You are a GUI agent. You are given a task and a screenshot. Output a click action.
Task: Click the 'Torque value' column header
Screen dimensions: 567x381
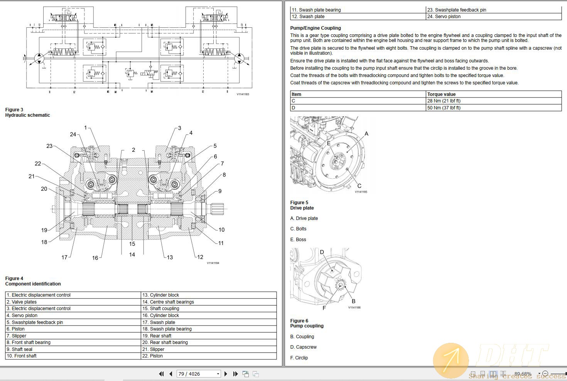tap(493, 94)
